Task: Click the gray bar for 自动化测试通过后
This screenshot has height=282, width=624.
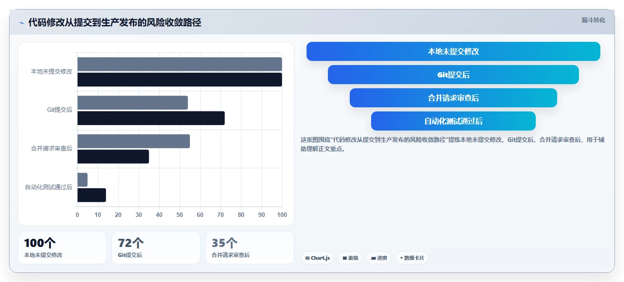Action: pos(82,180)
